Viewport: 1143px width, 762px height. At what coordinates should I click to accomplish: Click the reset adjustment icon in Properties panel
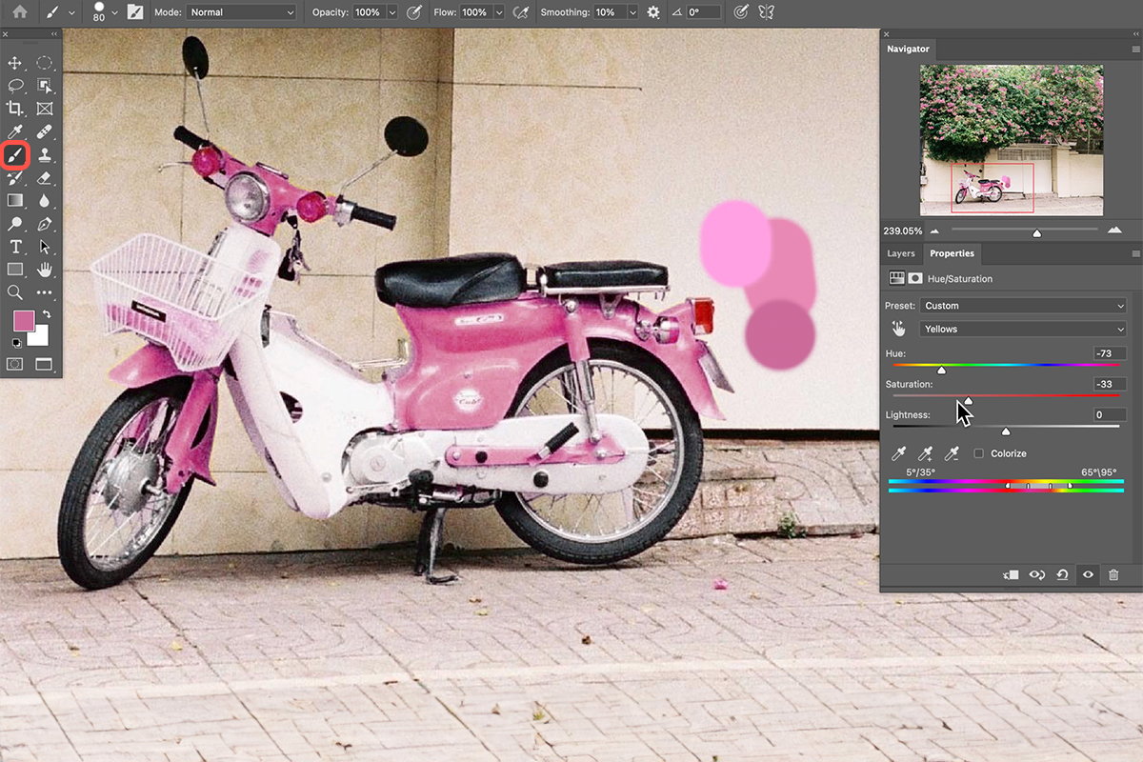pyautogui.click(x=1062, y=574)
